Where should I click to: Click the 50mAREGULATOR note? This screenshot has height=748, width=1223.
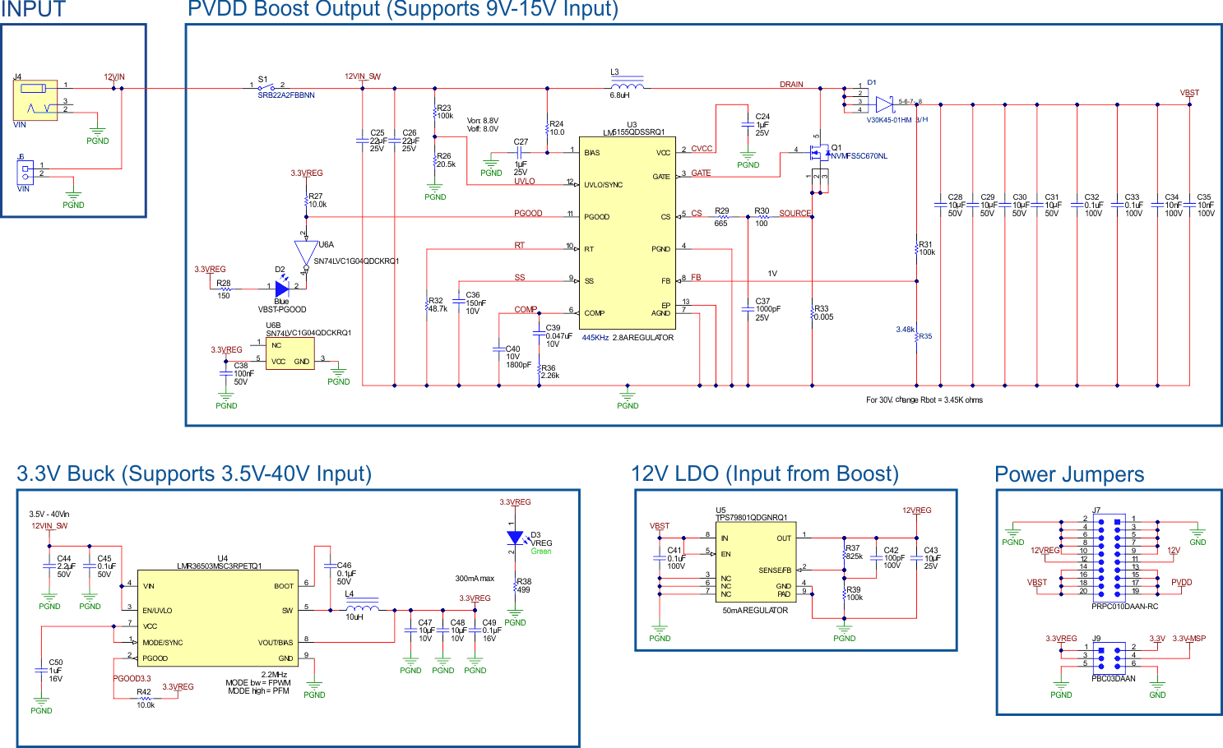(755, 611)
